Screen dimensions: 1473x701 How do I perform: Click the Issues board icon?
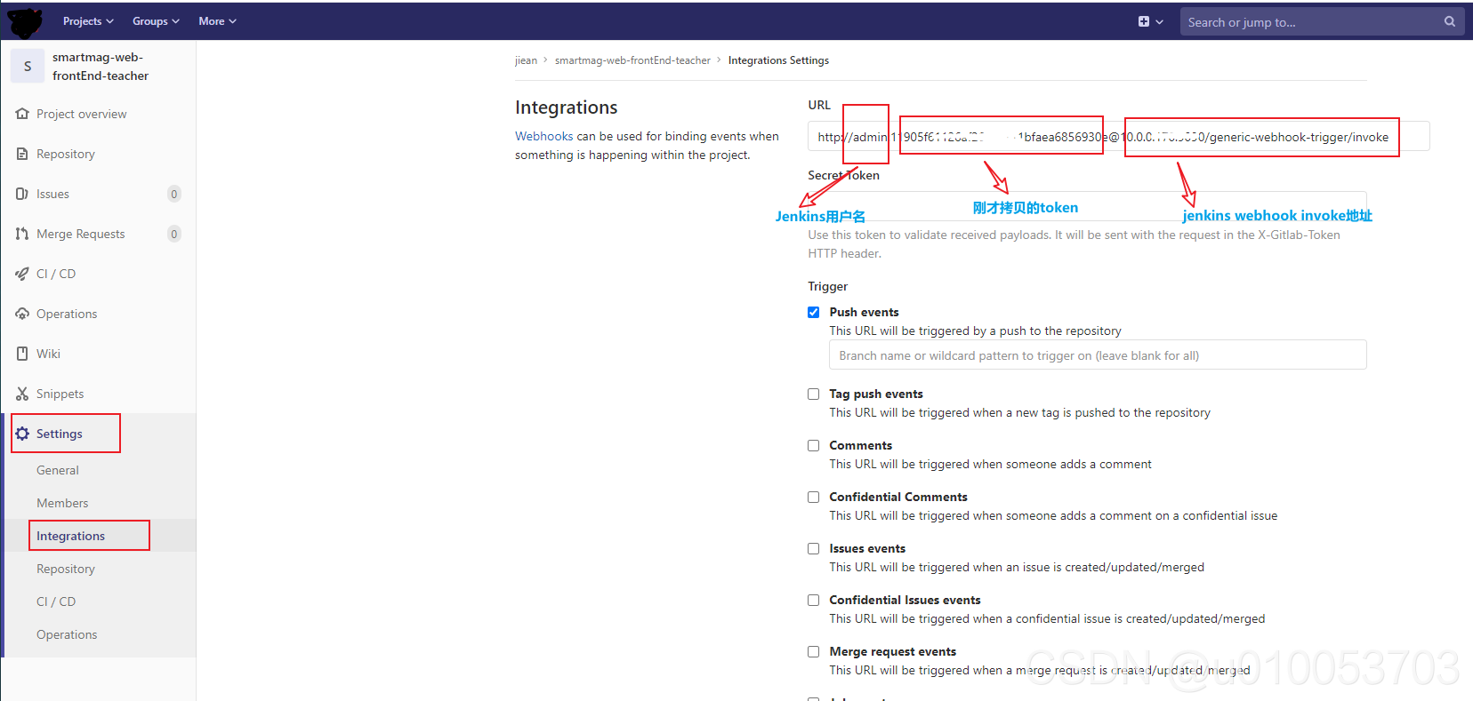click(x=22, y=194)
